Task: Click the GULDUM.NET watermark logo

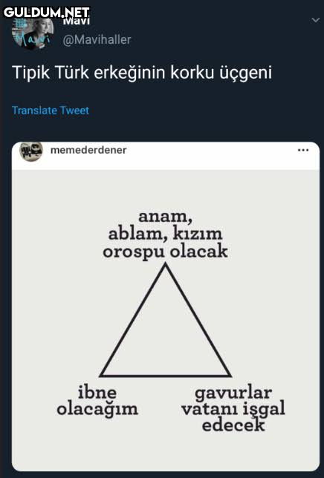Action: point(47,12)
